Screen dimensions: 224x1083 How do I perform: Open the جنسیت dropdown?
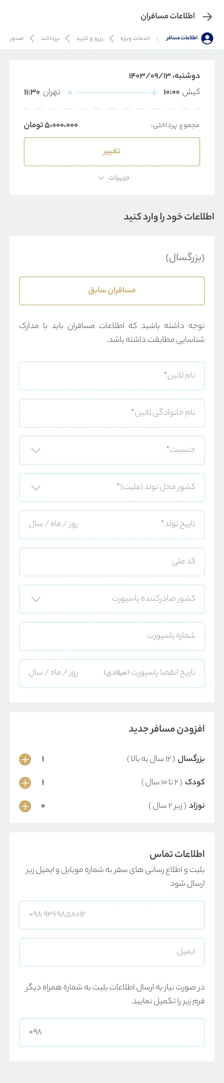(112, 450)
